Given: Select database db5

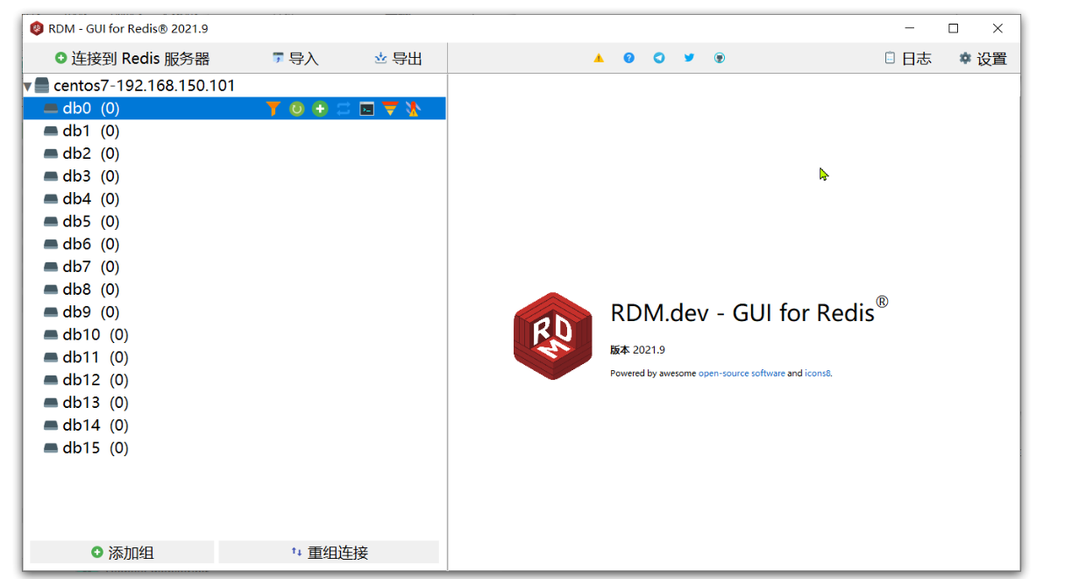Looking at the screenshot, I should tap(235, 222).
